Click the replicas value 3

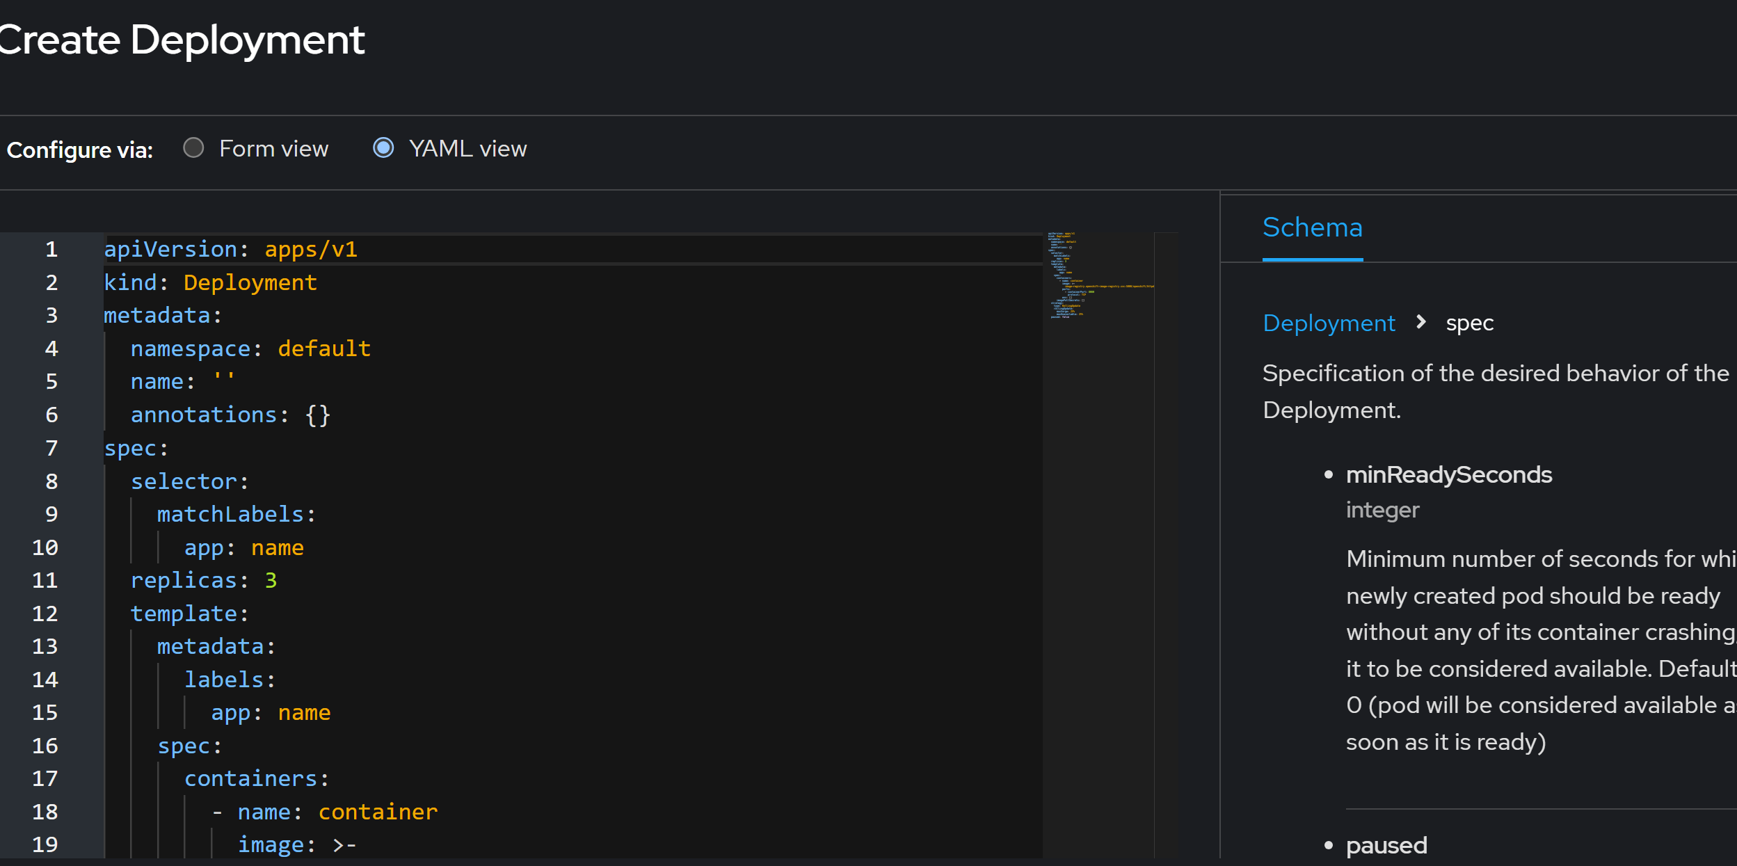click(x=271, y=581)
